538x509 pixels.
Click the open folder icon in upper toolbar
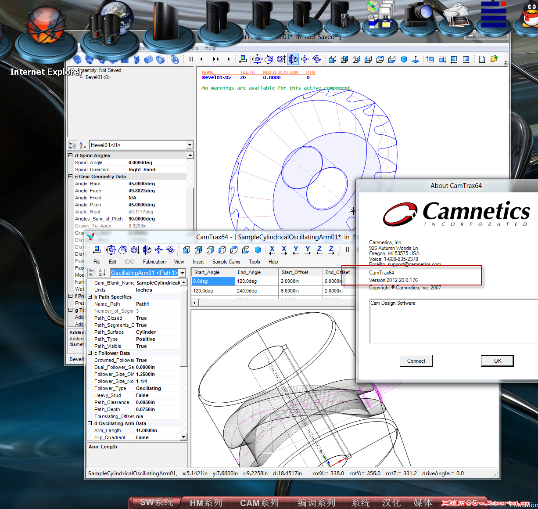pos(494,59)
